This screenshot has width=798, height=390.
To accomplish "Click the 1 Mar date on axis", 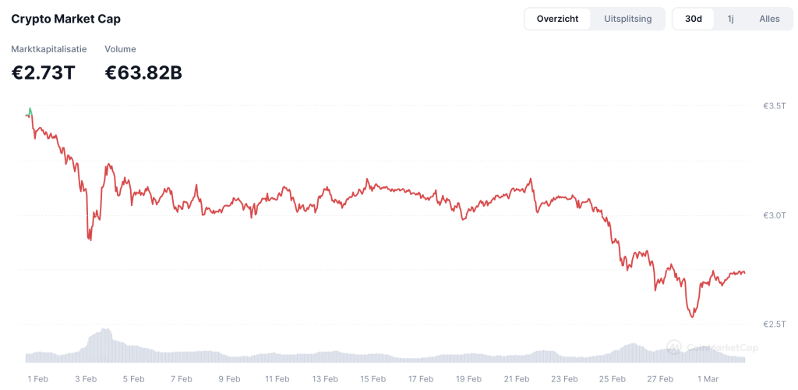I will coord(708,379).
